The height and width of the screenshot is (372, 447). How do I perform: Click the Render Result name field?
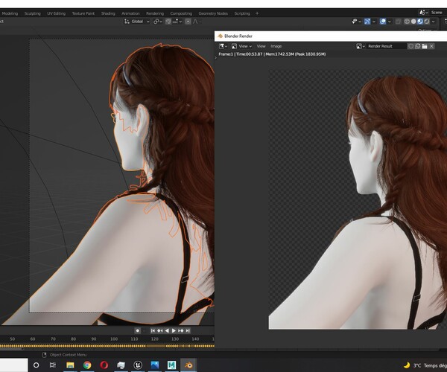387,46
